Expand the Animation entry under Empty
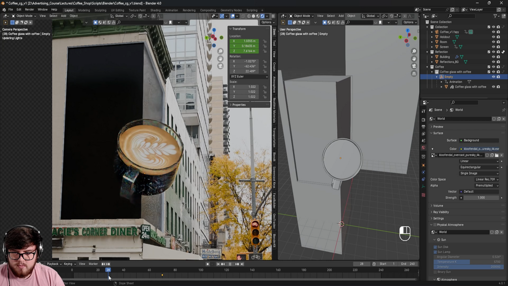508x286 pixels. (x=441, y=81)
